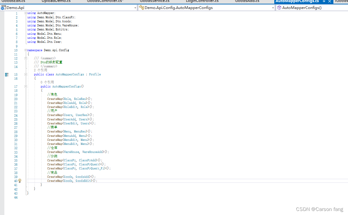Click the CreateMap<ClassFy, ClassFyQuery>() line
The image size is (348, 215).
(x=76, y=164)
